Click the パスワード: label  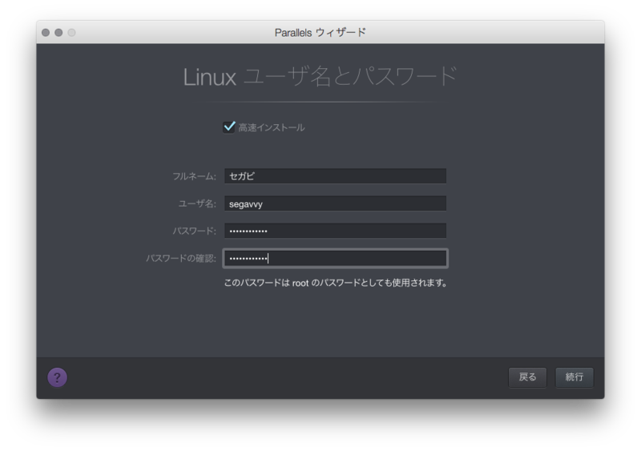click(194, 231)
